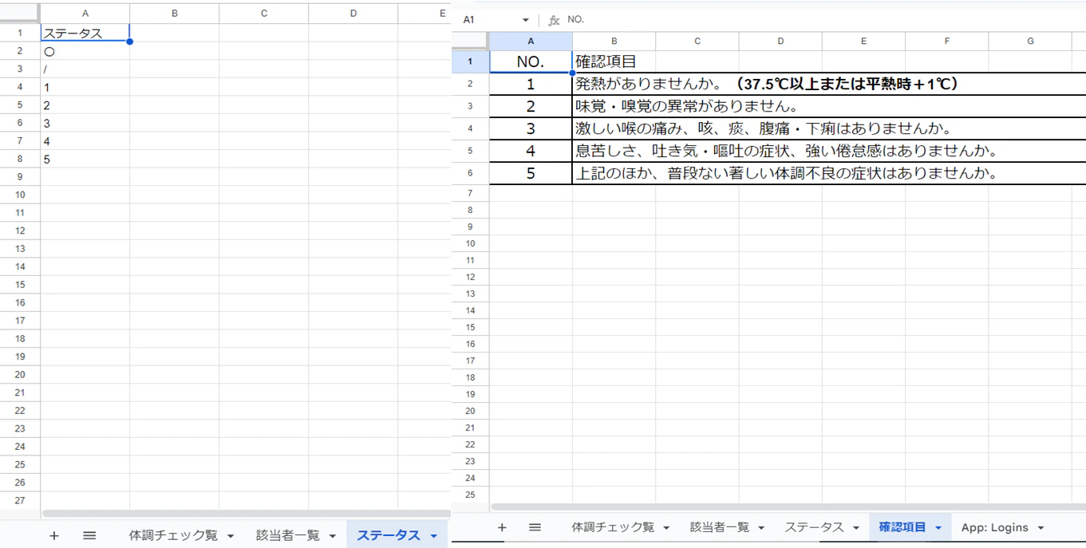Select ステータス sheet tab in left window
Image resolution: width=1086 pixels, height=548 pixels.
click(x=388, y=535)
